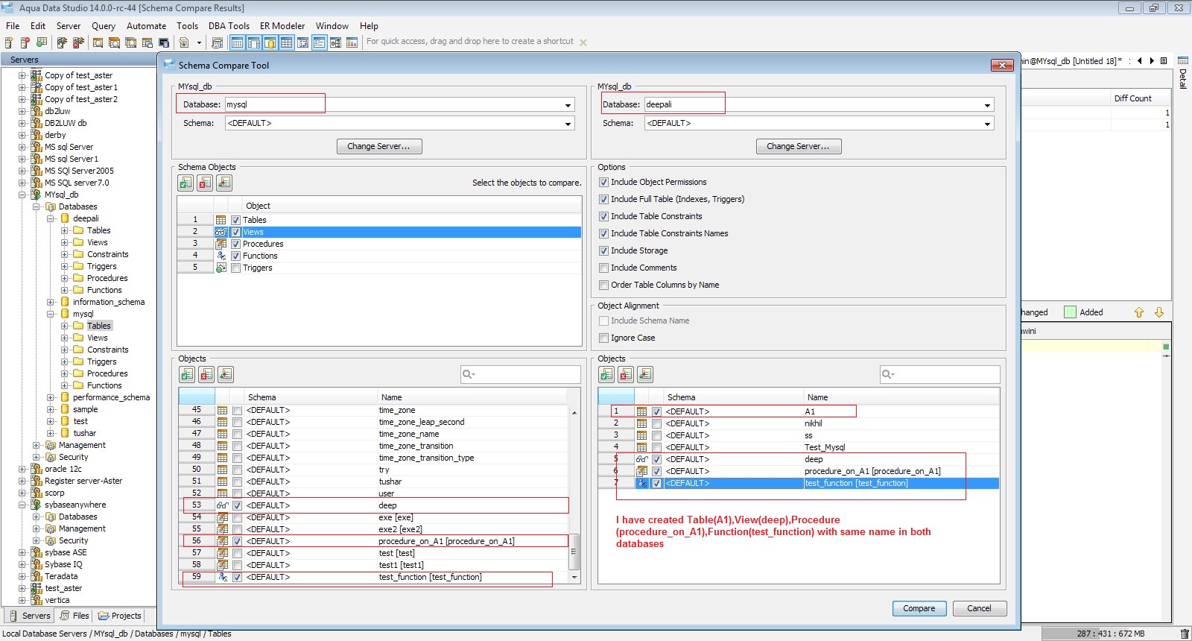Screen dimensions: 1192x641
Task: Click the Tables grid icon in Schema Objects
Action: pyautogui.click(x=221, y=220)
